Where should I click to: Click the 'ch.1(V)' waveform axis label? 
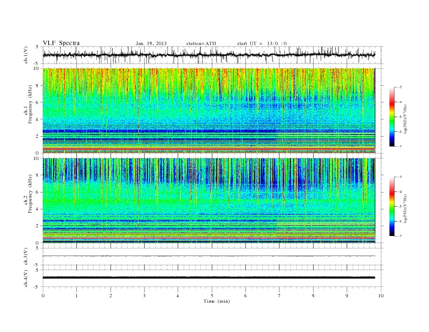[26, 55]
